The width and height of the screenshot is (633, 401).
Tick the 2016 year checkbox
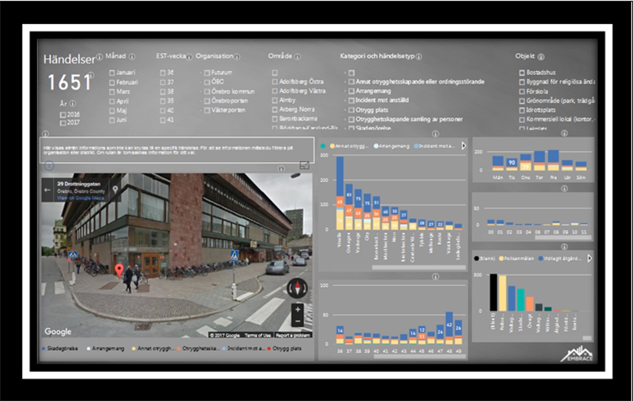click(x=63, y=114)
